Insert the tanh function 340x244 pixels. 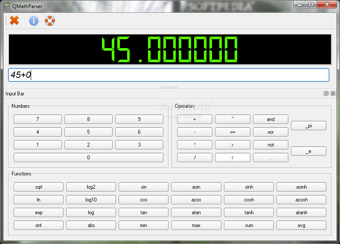click(249, 212)
